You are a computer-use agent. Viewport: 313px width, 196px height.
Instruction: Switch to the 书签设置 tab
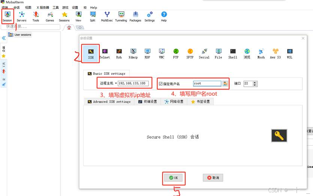[200, 102]
